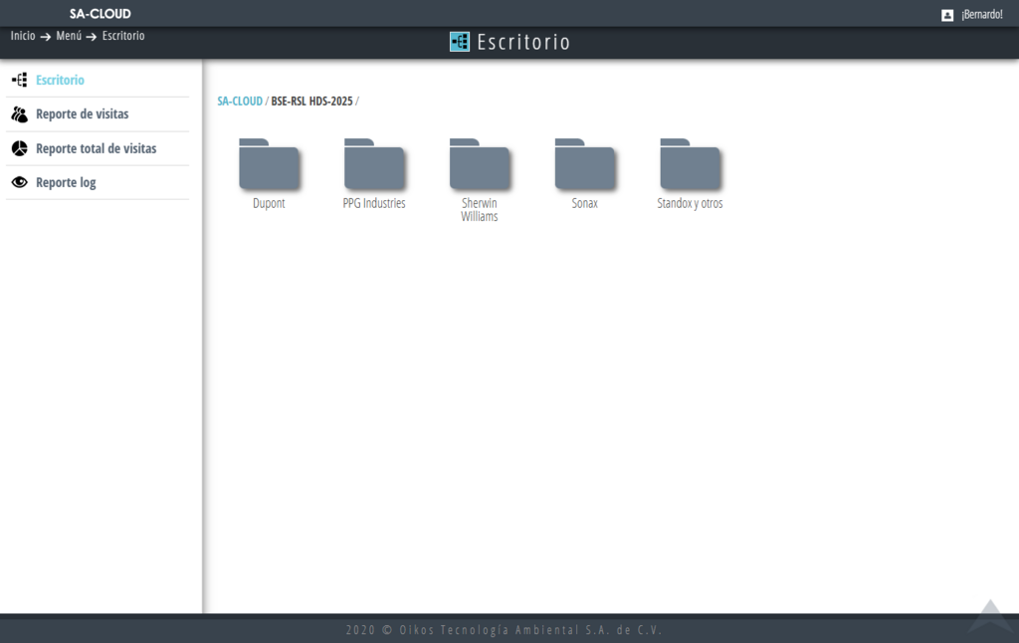Screen dimensions: 1019x643
Task: Open the Dupont folder icon
Action: [x=269, y=164]
